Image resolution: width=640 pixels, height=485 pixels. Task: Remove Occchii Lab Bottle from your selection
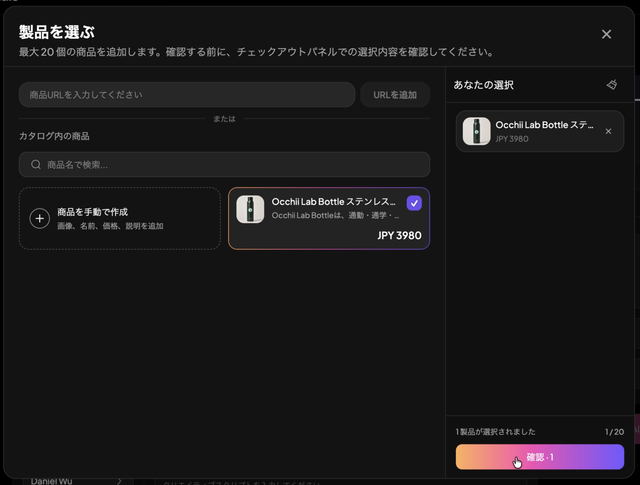pos(608,131)
